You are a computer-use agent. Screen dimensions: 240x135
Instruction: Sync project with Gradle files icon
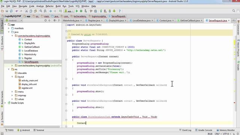click(x=101, y=11)
